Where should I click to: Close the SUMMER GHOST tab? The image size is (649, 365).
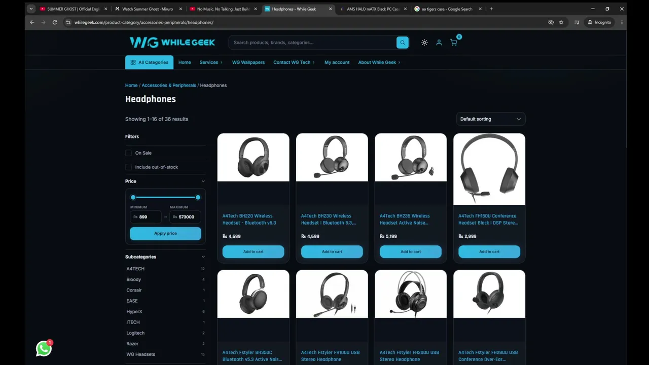click(x=105, y=9)
